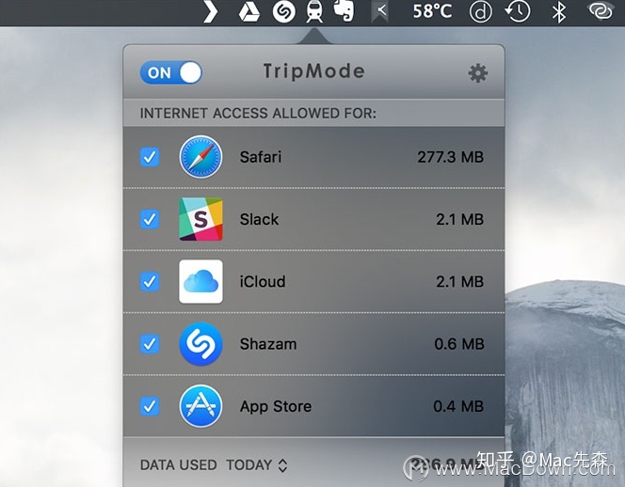Click the iCloud cloud icon
Screen dimensions: 625x487
click(x=200, y=281)
